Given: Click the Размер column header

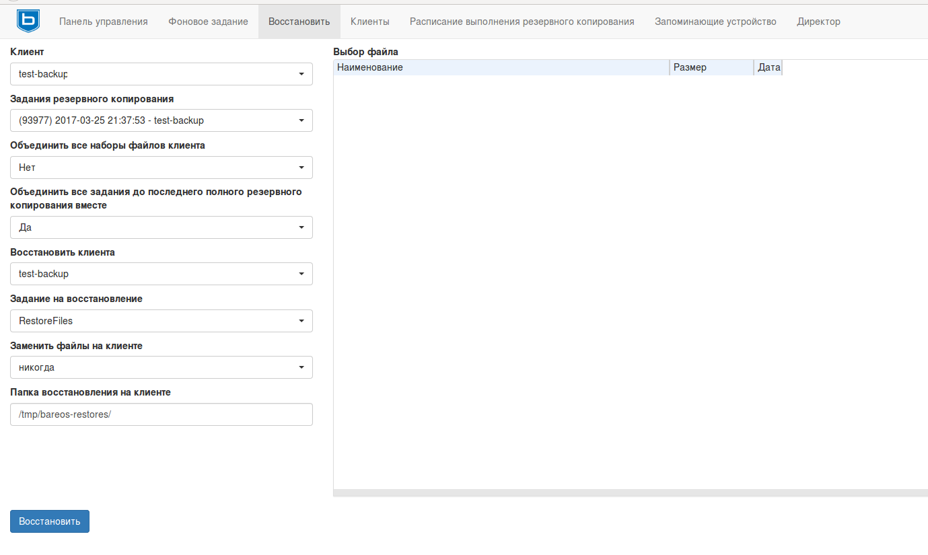Looking at the screenshot, I should [711, 67].
